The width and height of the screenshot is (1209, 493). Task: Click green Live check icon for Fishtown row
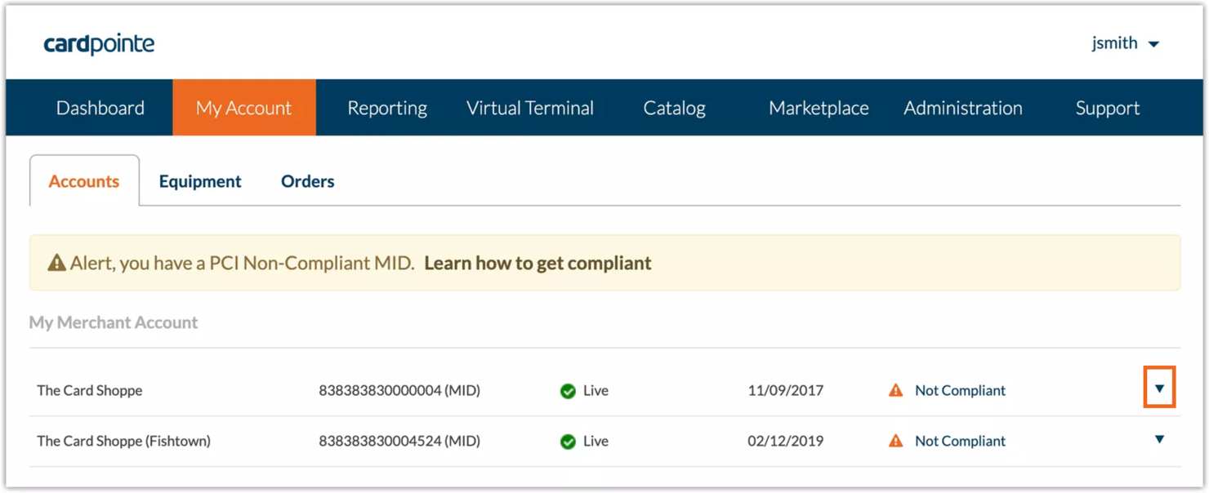(568, 442)
